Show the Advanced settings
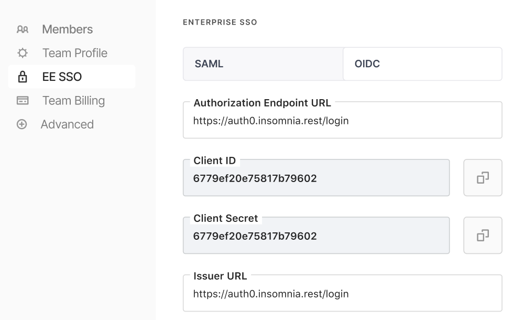524x320 pixels. (67, 124)
